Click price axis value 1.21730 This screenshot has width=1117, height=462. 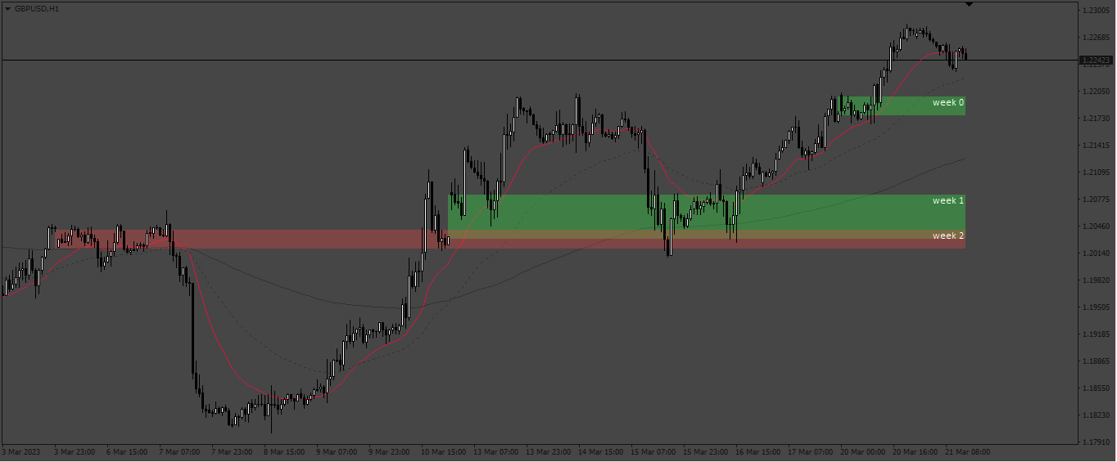point(1096,118)
